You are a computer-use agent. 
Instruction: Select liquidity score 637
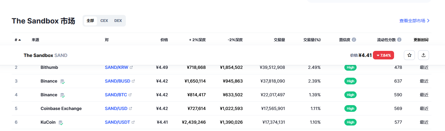398,81
